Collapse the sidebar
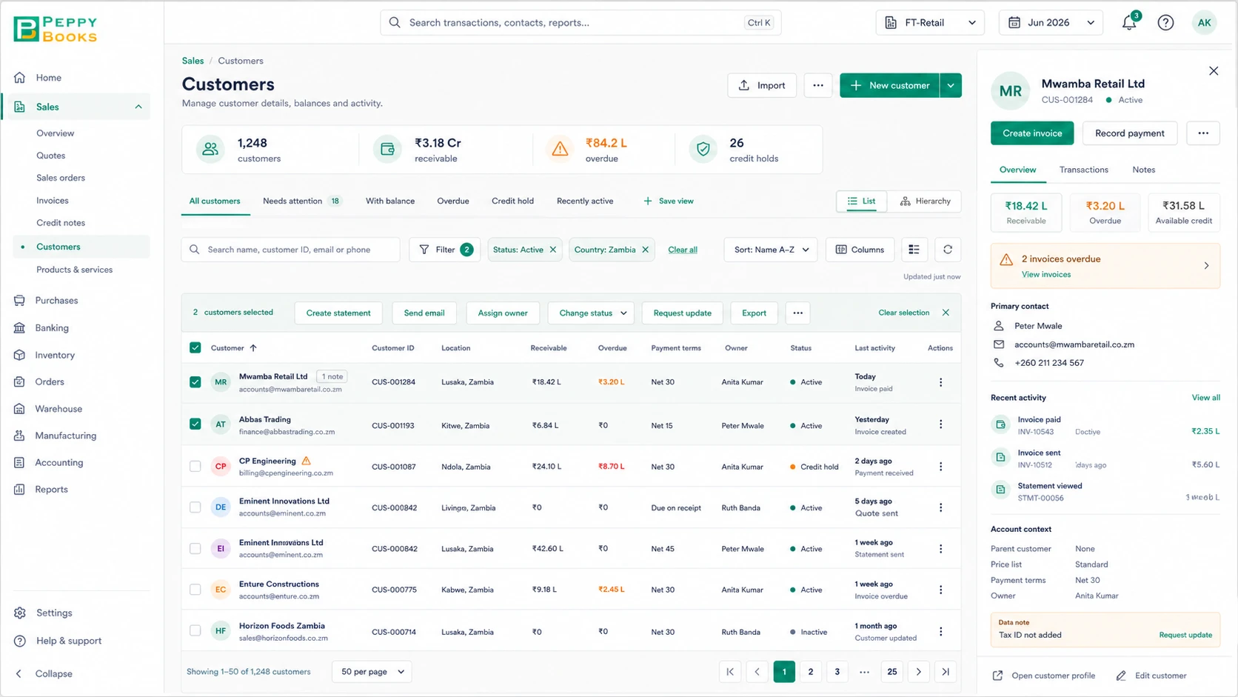This screenshot has height=697, width=1238. (44, 674)
